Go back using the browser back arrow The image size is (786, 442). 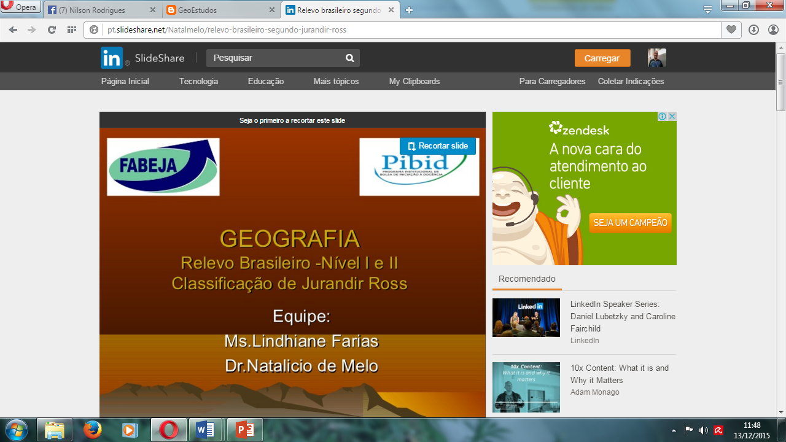click(x=13, y=29)
